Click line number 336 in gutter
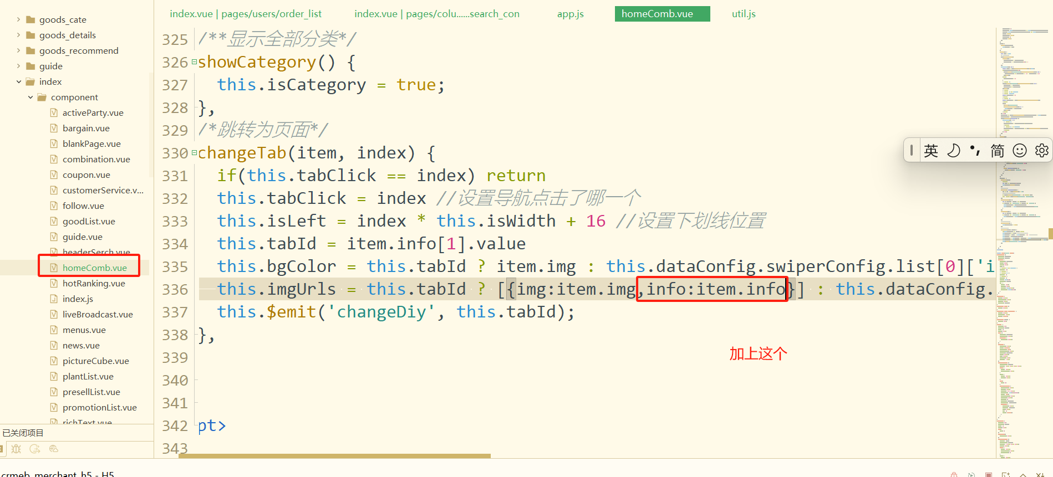Screen dimensions: 1053x477 point(175,289)
